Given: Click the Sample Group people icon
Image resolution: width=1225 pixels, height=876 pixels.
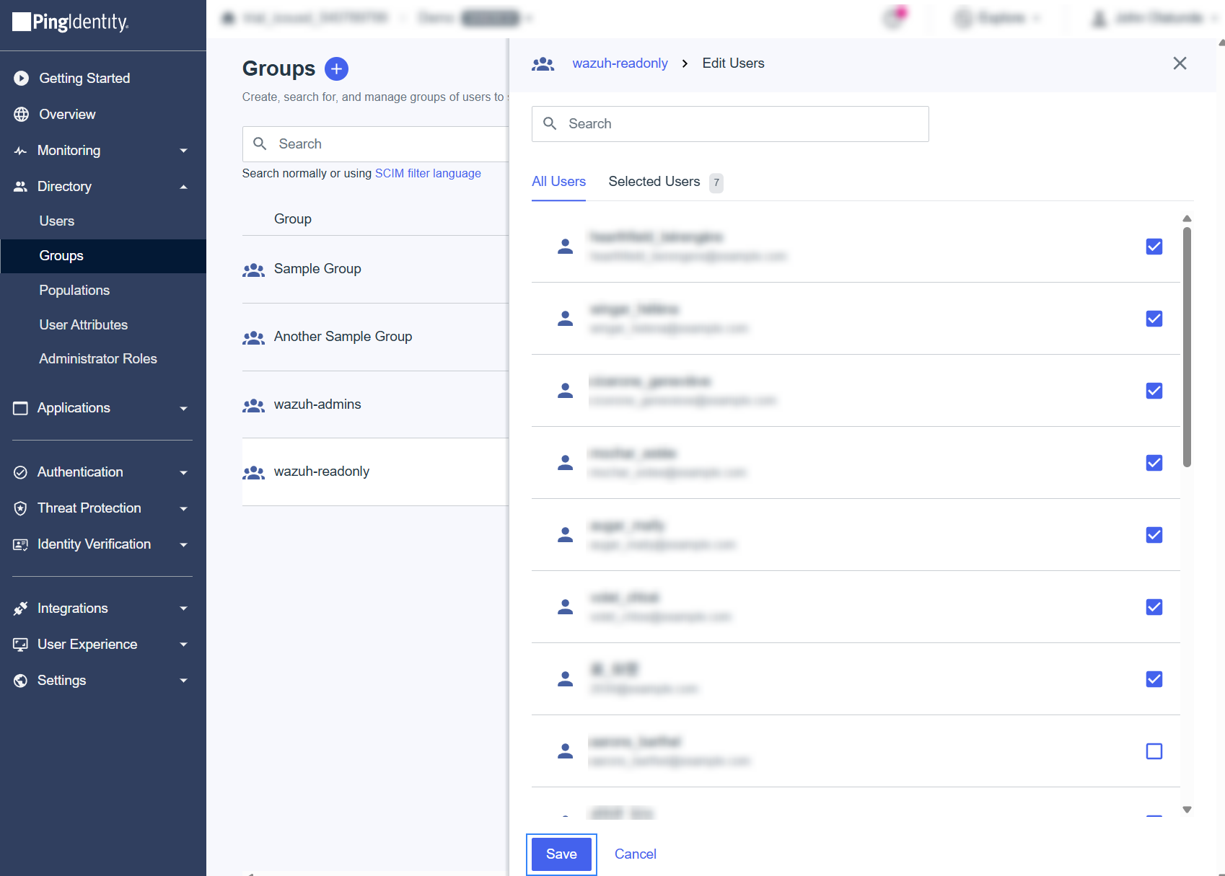Looking at the screenshot, I should point(253,270).
